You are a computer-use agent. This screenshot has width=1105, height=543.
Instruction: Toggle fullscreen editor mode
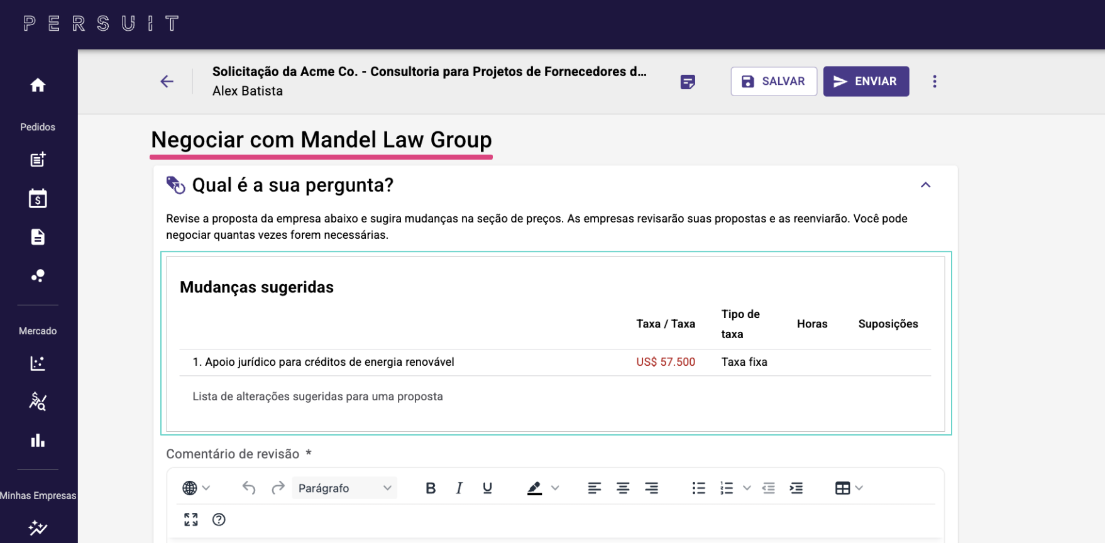191,519
